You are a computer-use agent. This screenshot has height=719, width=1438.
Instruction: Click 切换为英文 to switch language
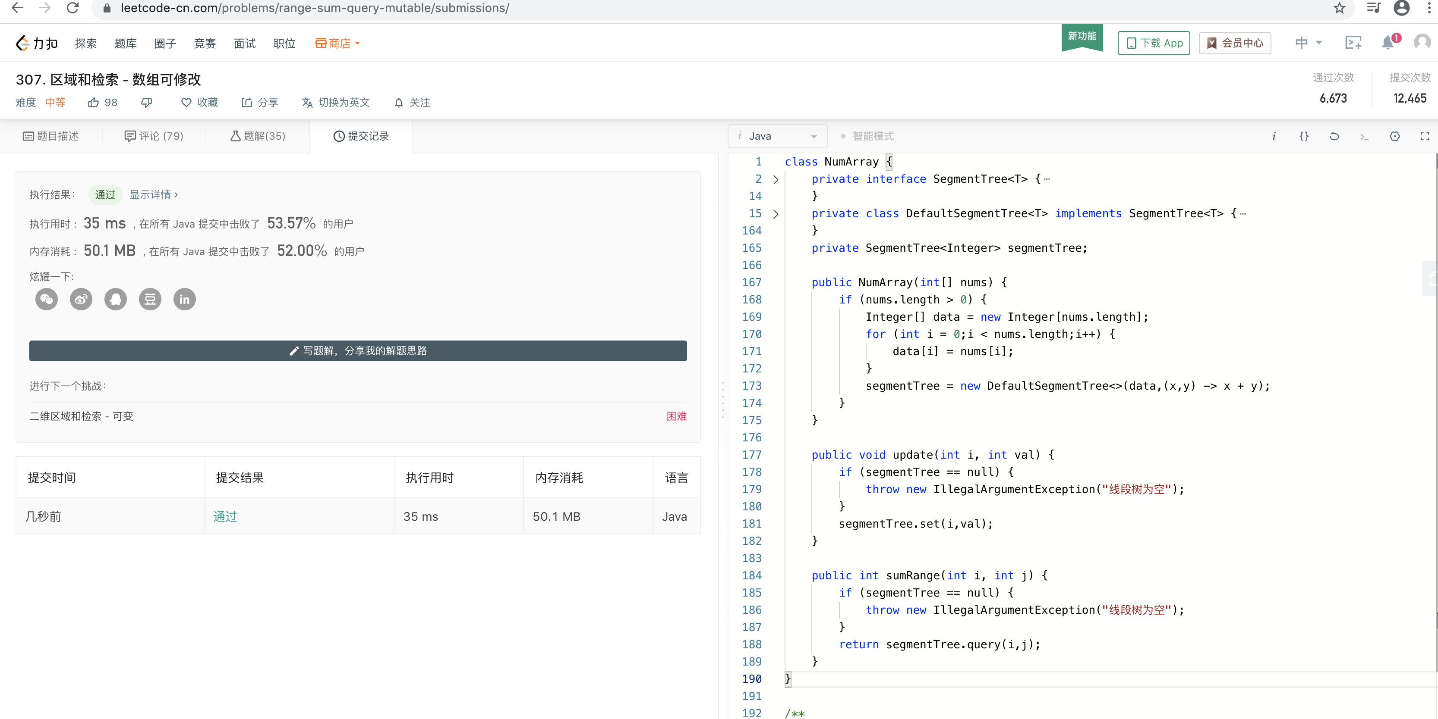point(335,103)
